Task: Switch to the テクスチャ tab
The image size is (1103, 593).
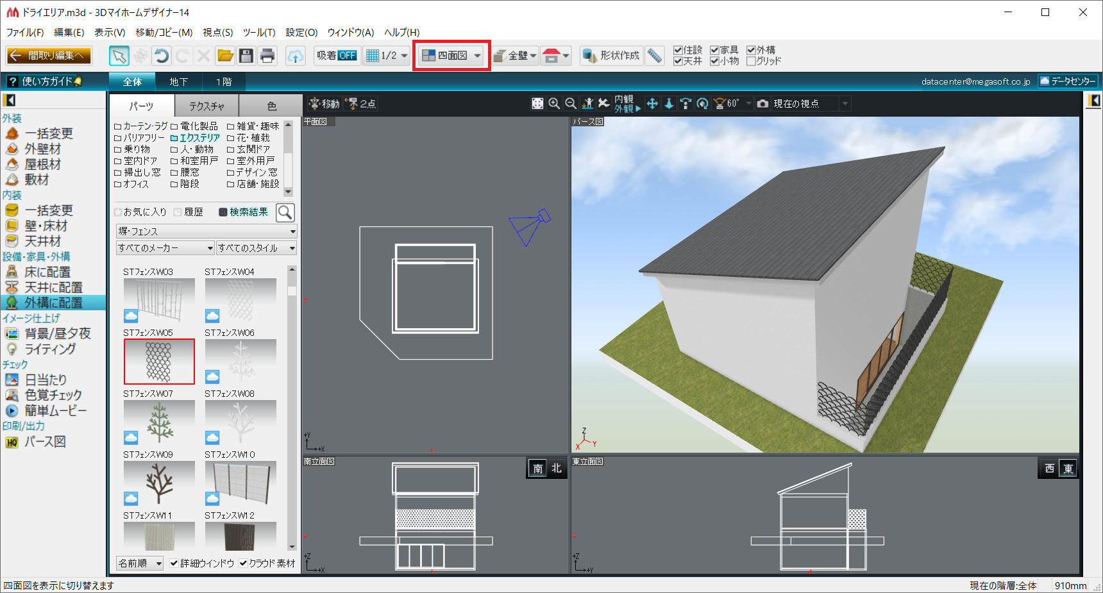Action: pos(206,106)
